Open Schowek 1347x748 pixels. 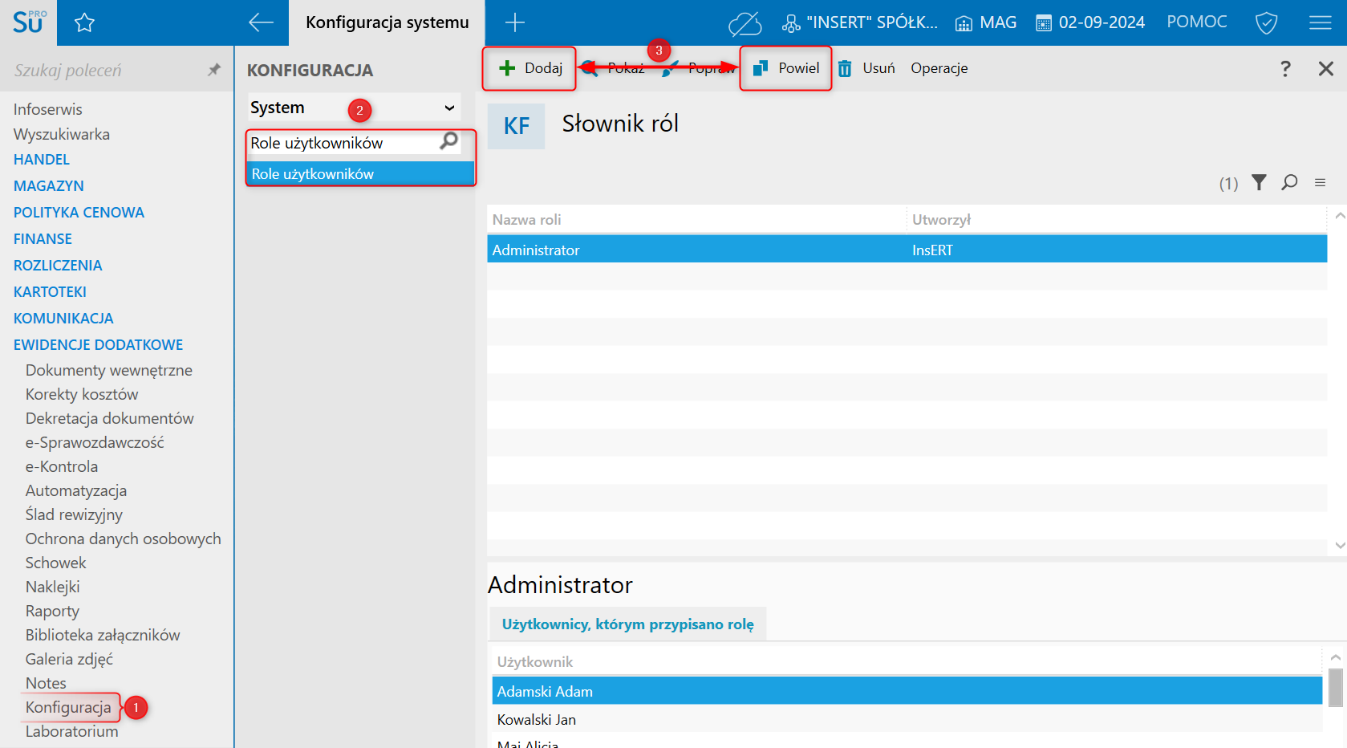click(55, 563)
